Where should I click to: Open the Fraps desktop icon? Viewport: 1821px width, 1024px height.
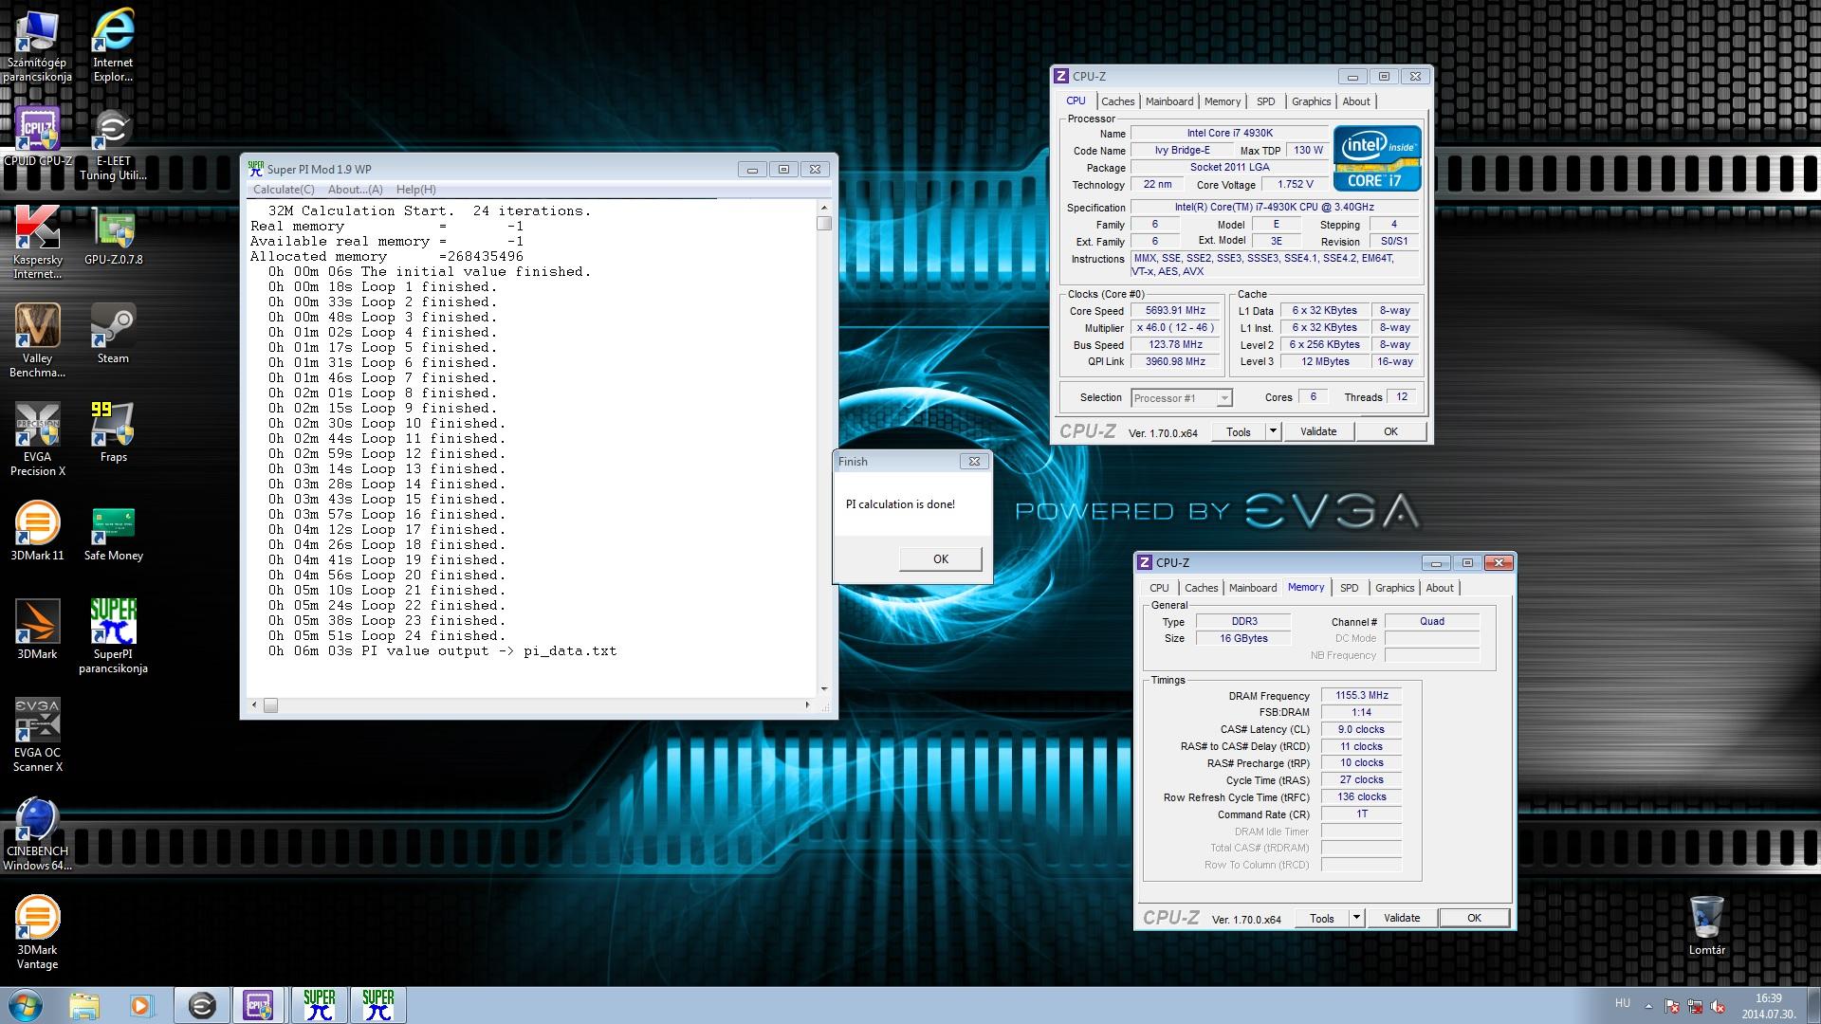point(113,432)
